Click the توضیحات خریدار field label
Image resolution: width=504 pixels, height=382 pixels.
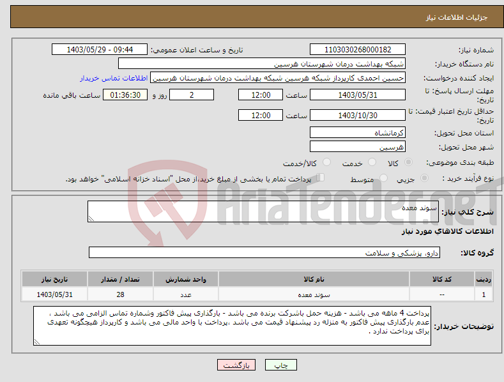[x=464, y=326]
